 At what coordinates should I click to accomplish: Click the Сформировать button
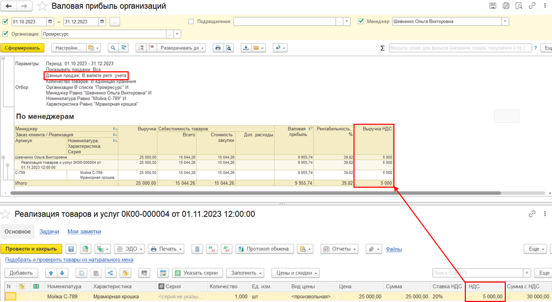click(x=22, y=48)
